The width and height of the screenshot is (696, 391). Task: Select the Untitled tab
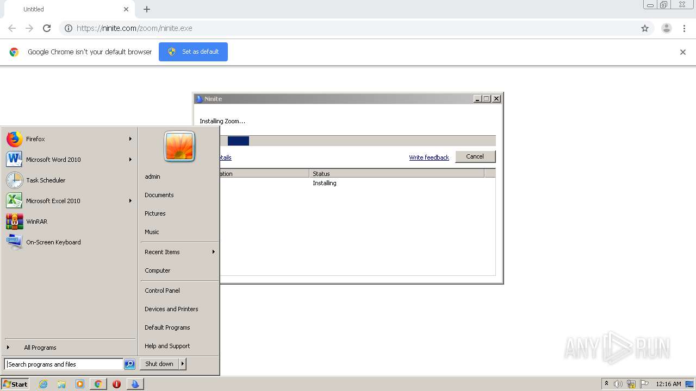68,9
